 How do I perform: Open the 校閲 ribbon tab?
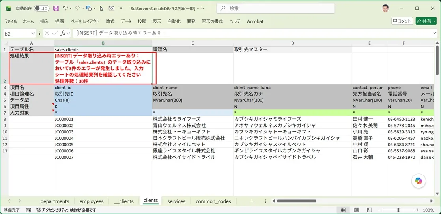(x=142, y=21)
